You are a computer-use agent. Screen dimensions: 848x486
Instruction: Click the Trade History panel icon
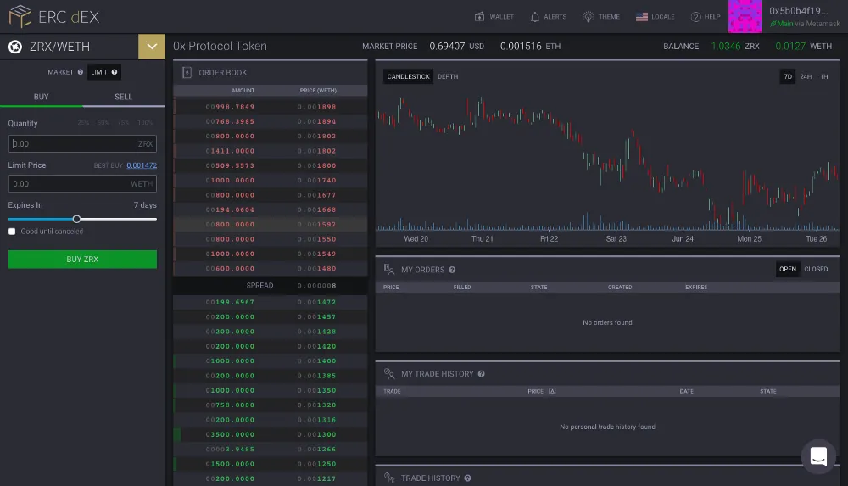pos(389,478)
